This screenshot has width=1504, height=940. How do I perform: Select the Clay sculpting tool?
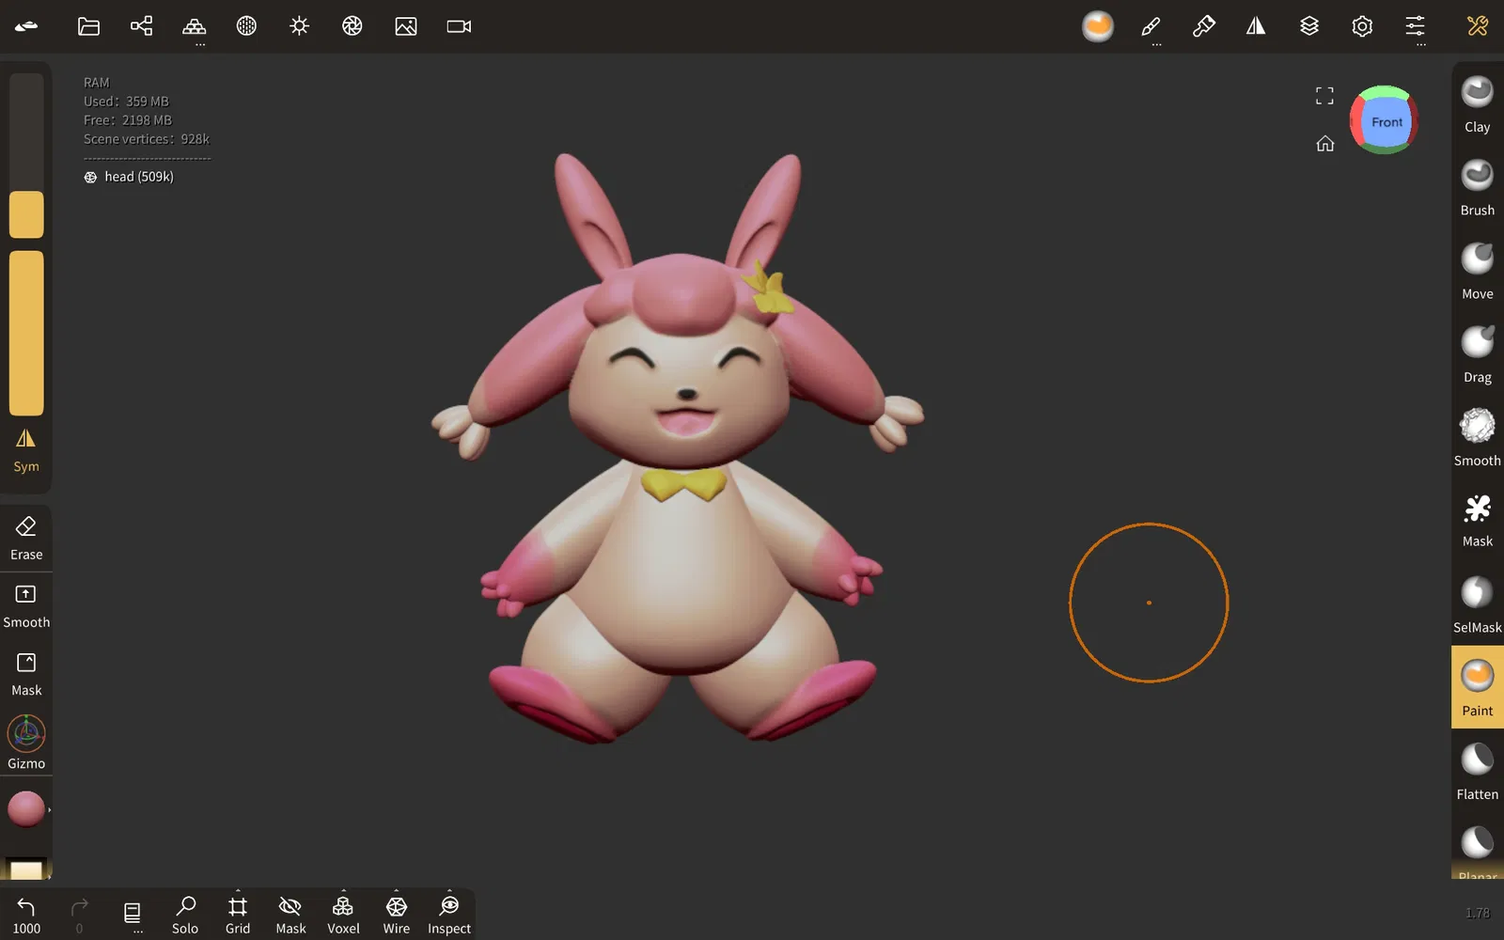coord(1477,104)
